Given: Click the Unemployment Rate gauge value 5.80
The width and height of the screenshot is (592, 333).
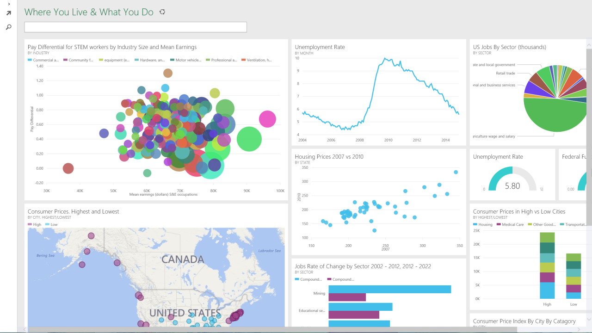Looking at the screenshot, I should click(x=512, y=186).
